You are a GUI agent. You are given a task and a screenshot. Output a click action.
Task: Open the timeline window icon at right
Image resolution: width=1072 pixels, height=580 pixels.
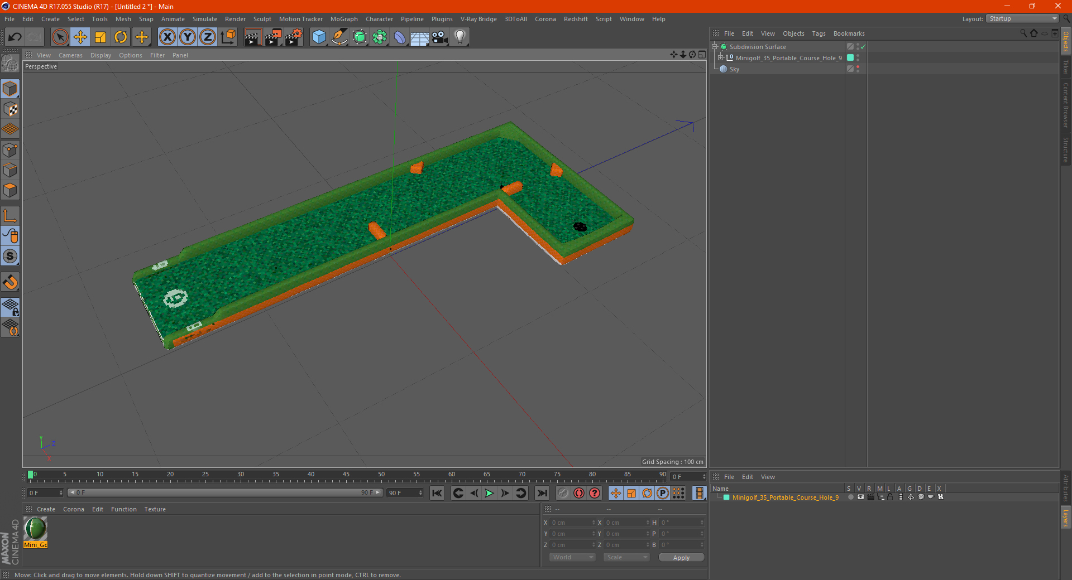pyautogui.click(x=699, y=493)
